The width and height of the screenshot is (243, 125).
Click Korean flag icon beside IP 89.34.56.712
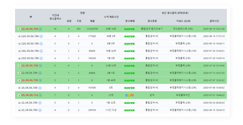(19, 95)
